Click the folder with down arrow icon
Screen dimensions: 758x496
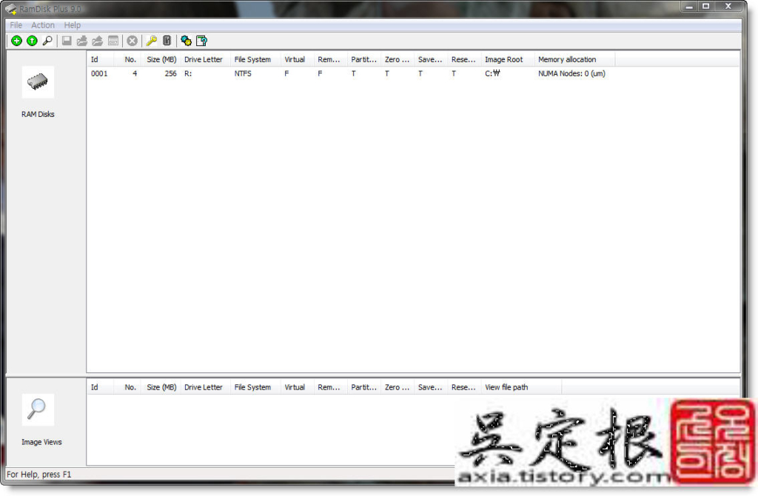82,41
